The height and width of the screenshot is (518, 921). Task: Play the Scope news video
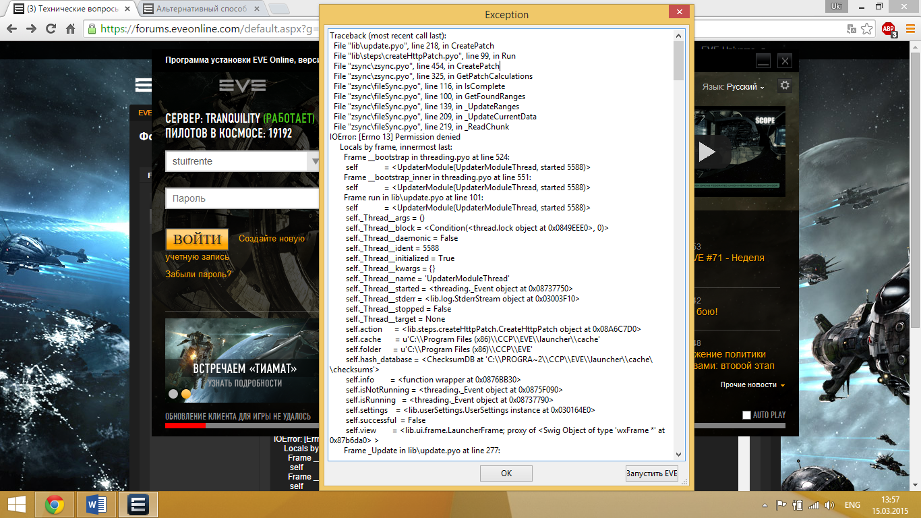[x=707, y=151]
